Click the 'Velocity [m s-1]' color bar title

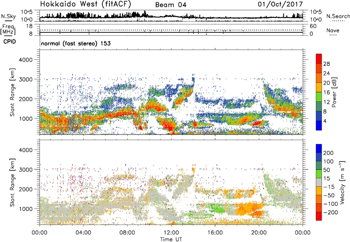[x=342, y=182]
